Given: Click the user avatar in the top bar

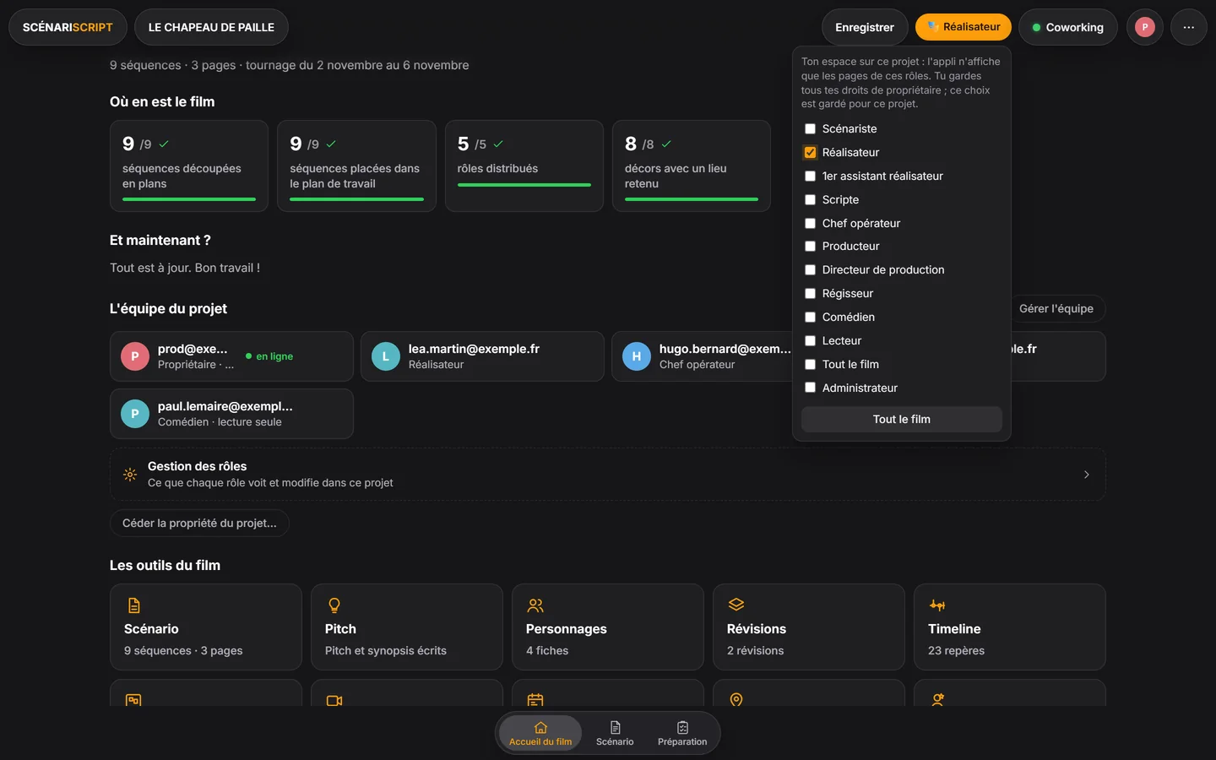Looking at the screenshot, I should 1145,27.
